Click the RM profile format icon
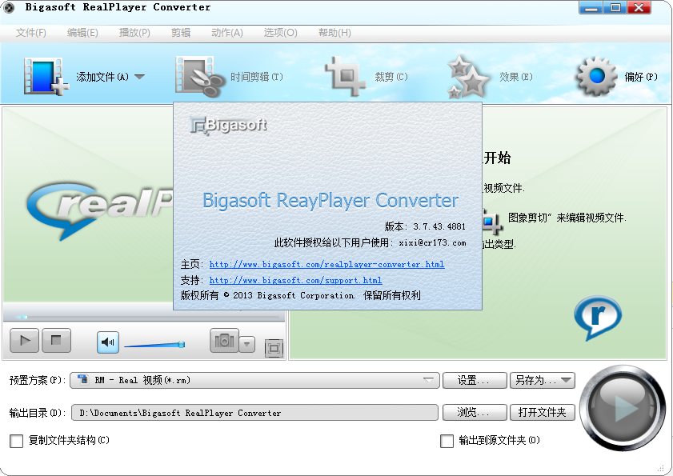Viewport: 673px width, 476px height. 82,380
